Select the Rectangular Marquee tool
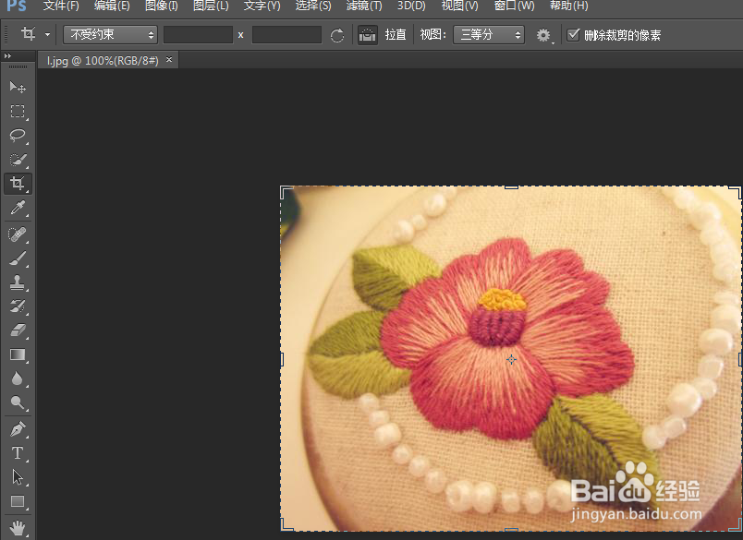The width and height of the screenshot is (743, 540). (x=18, y=111)
